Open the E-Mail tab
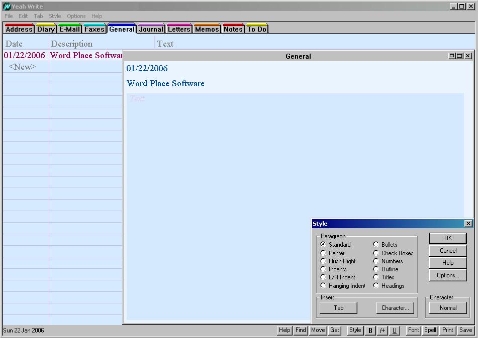 point(69,29)
